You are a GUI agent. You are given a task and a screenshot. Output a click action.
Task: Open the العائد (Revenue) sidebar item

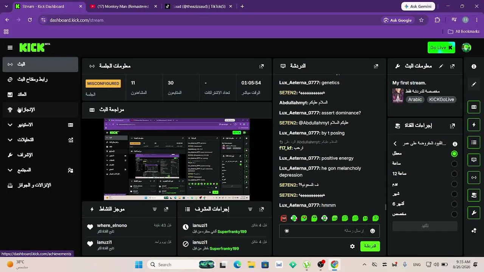click(x=40, y=94)
